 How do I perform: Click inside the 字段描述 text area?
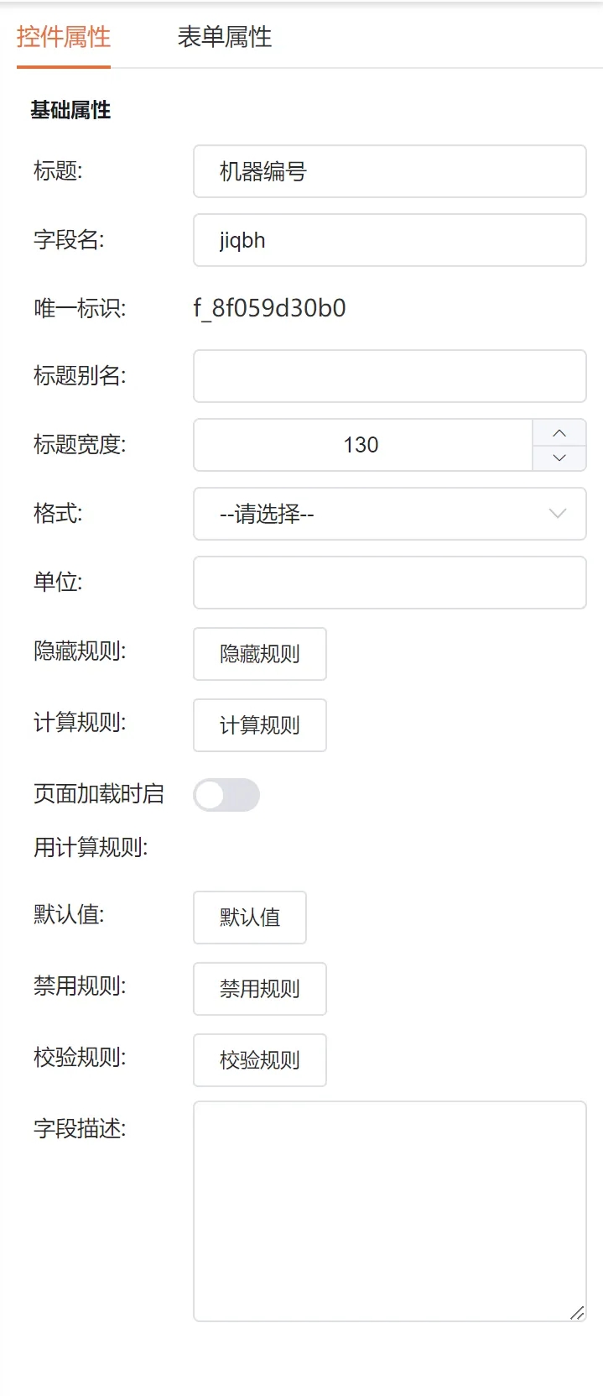(x=389, y=1211)
